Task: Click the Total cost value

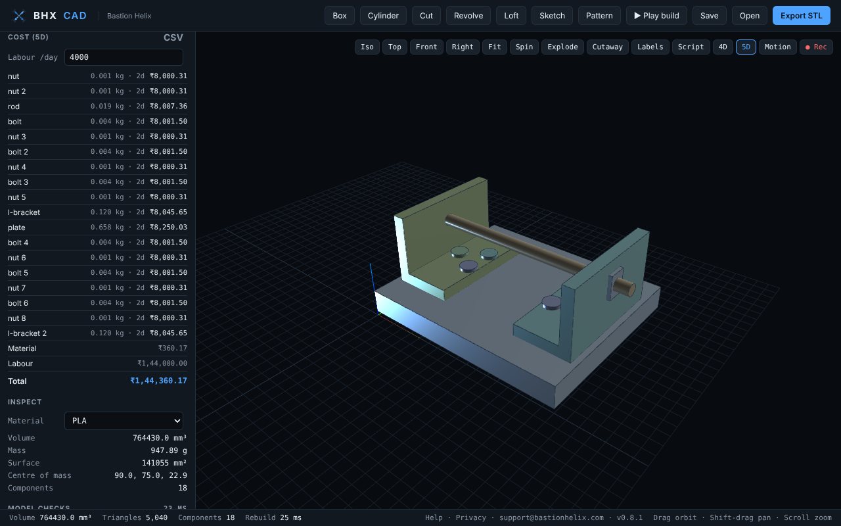Action: tap(158, 381)
